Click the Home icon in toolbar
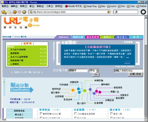 [24, 12]
